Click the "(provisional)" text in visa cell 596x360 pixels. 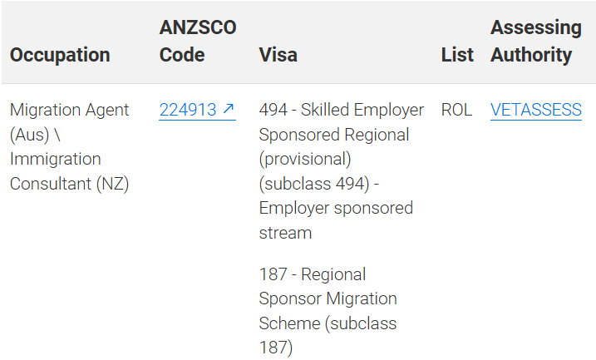click(x=305, y=159)
